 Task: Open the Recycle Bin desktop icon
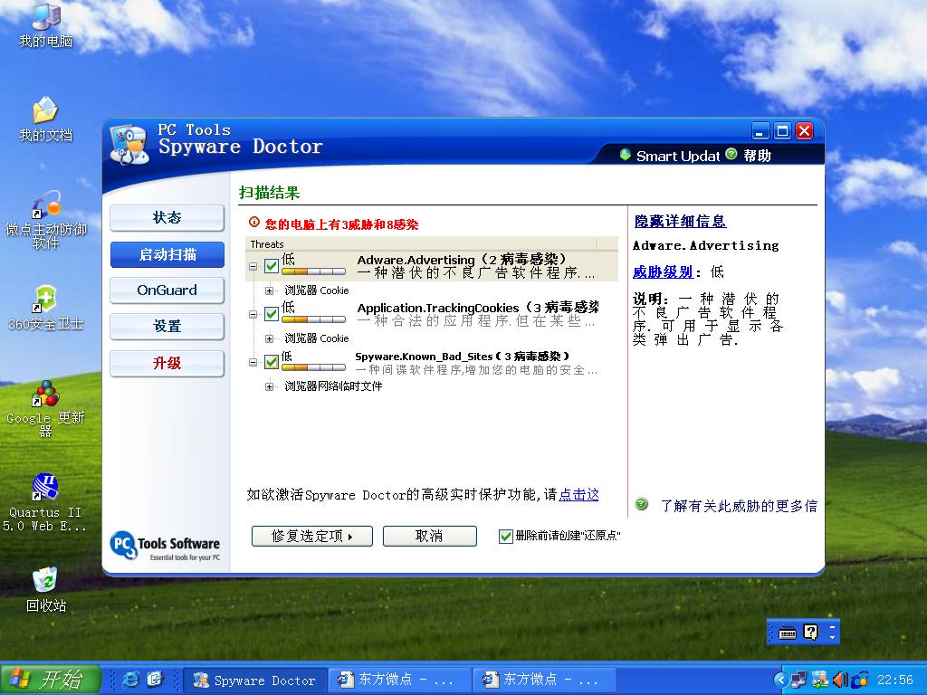coord(45,581)
